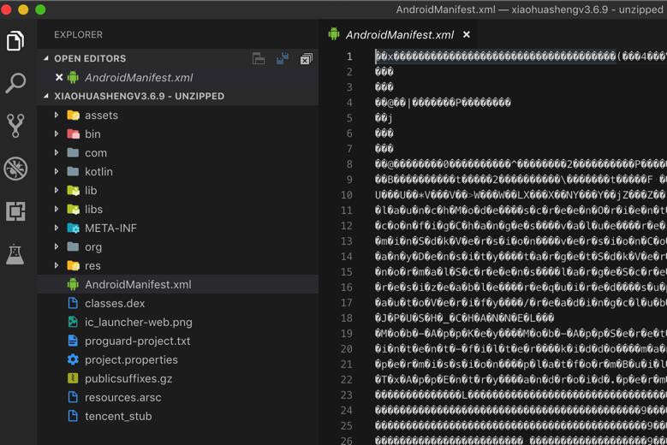Close the AndroidManifest.xml editor tab
This screenshot has height=445, width=667.
(x=467, y=35)
